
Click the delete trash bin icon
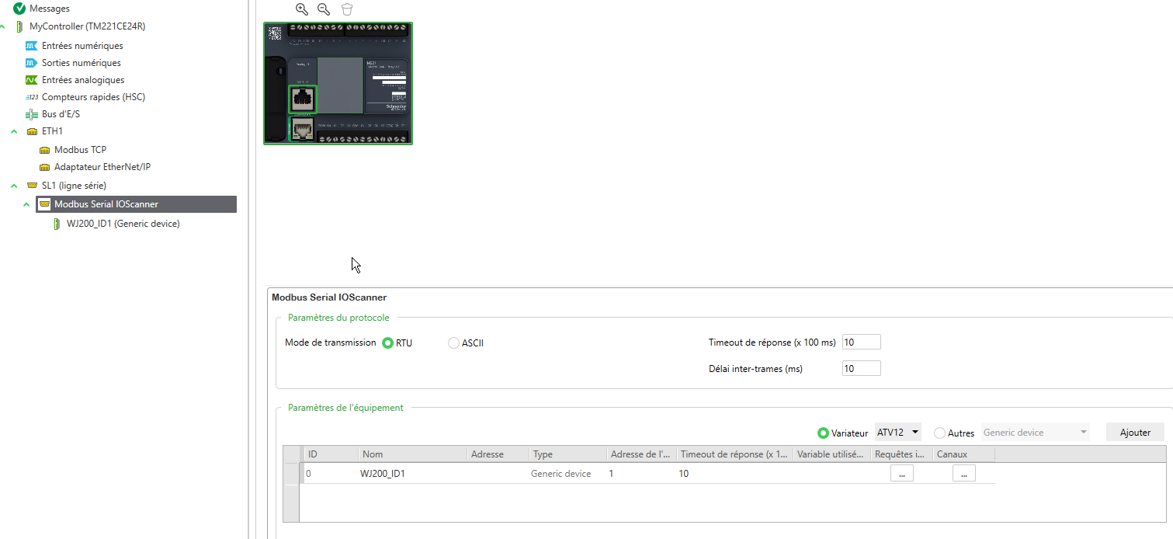pyautogui.click(x=346, y=9)
